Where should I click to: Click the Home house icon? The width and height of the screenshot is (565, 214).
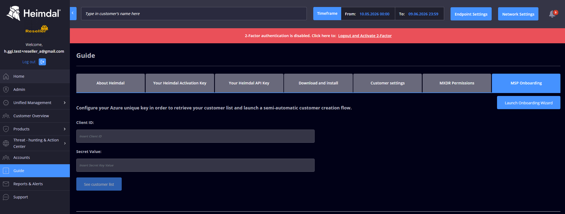point(6,76)
